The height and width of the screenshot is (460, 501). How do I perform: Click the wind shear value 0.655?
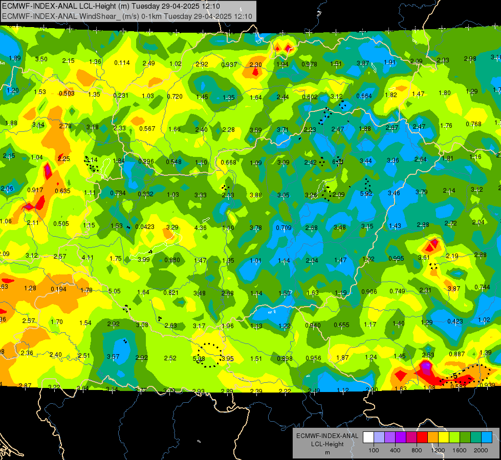[341, 325]
